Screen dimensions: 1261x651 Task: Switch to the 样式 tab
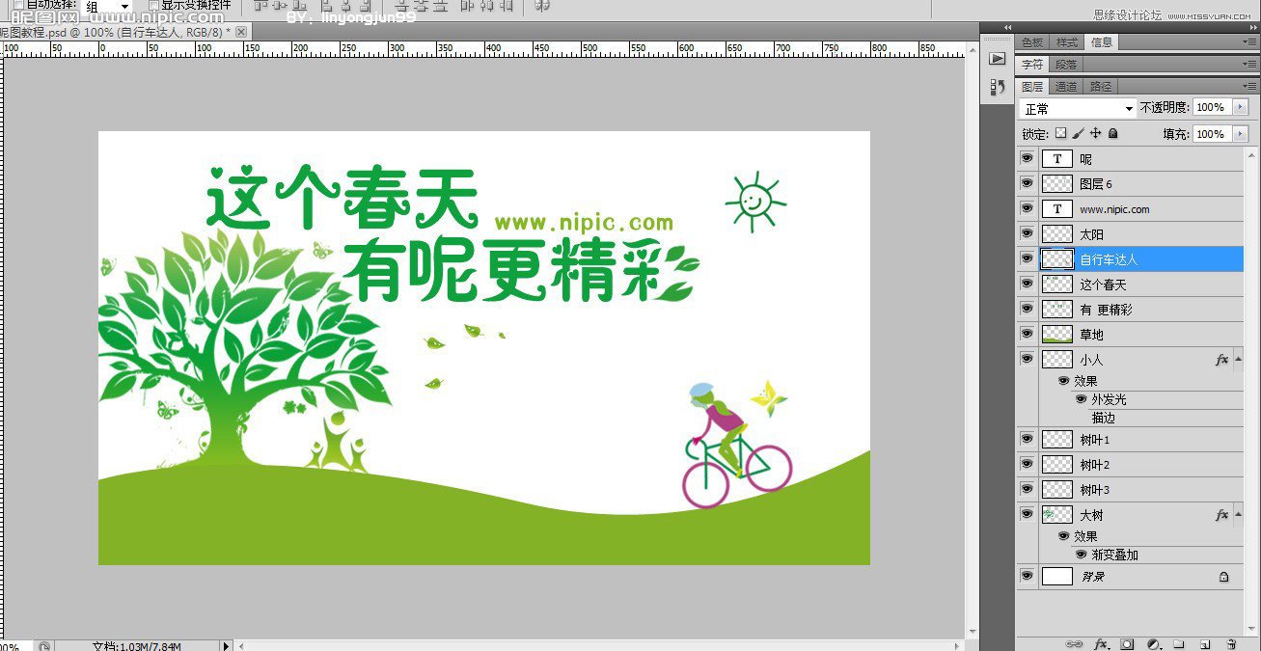click(x=1067, y=41)
